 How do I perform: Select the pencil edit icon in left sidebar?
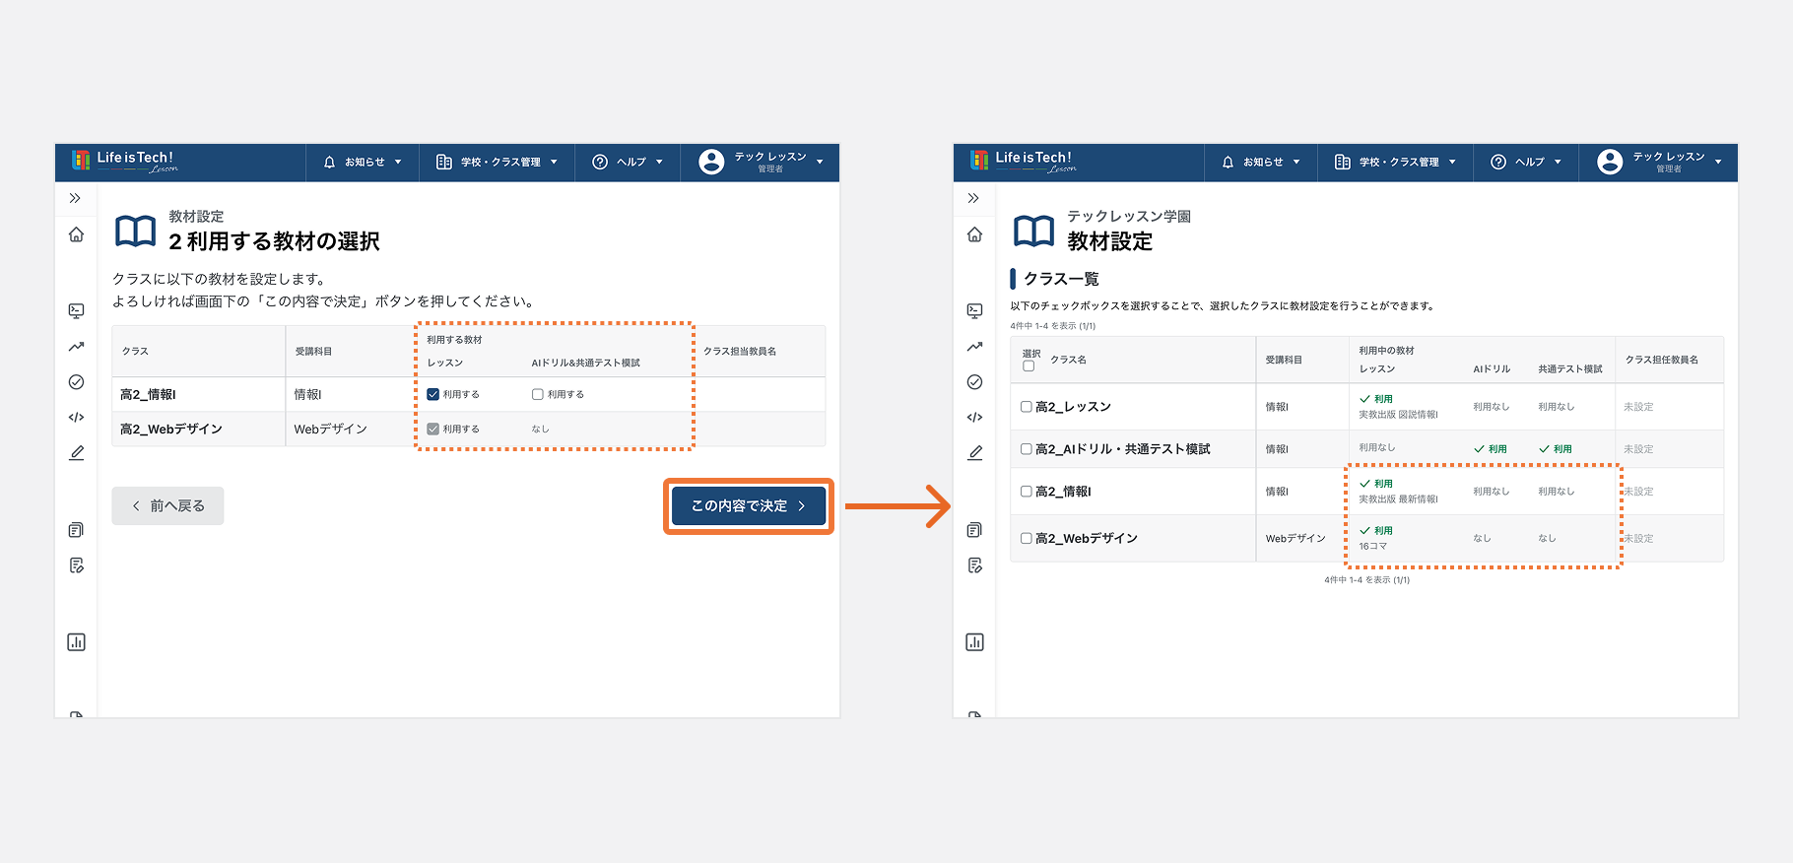(x=76, y=453)
